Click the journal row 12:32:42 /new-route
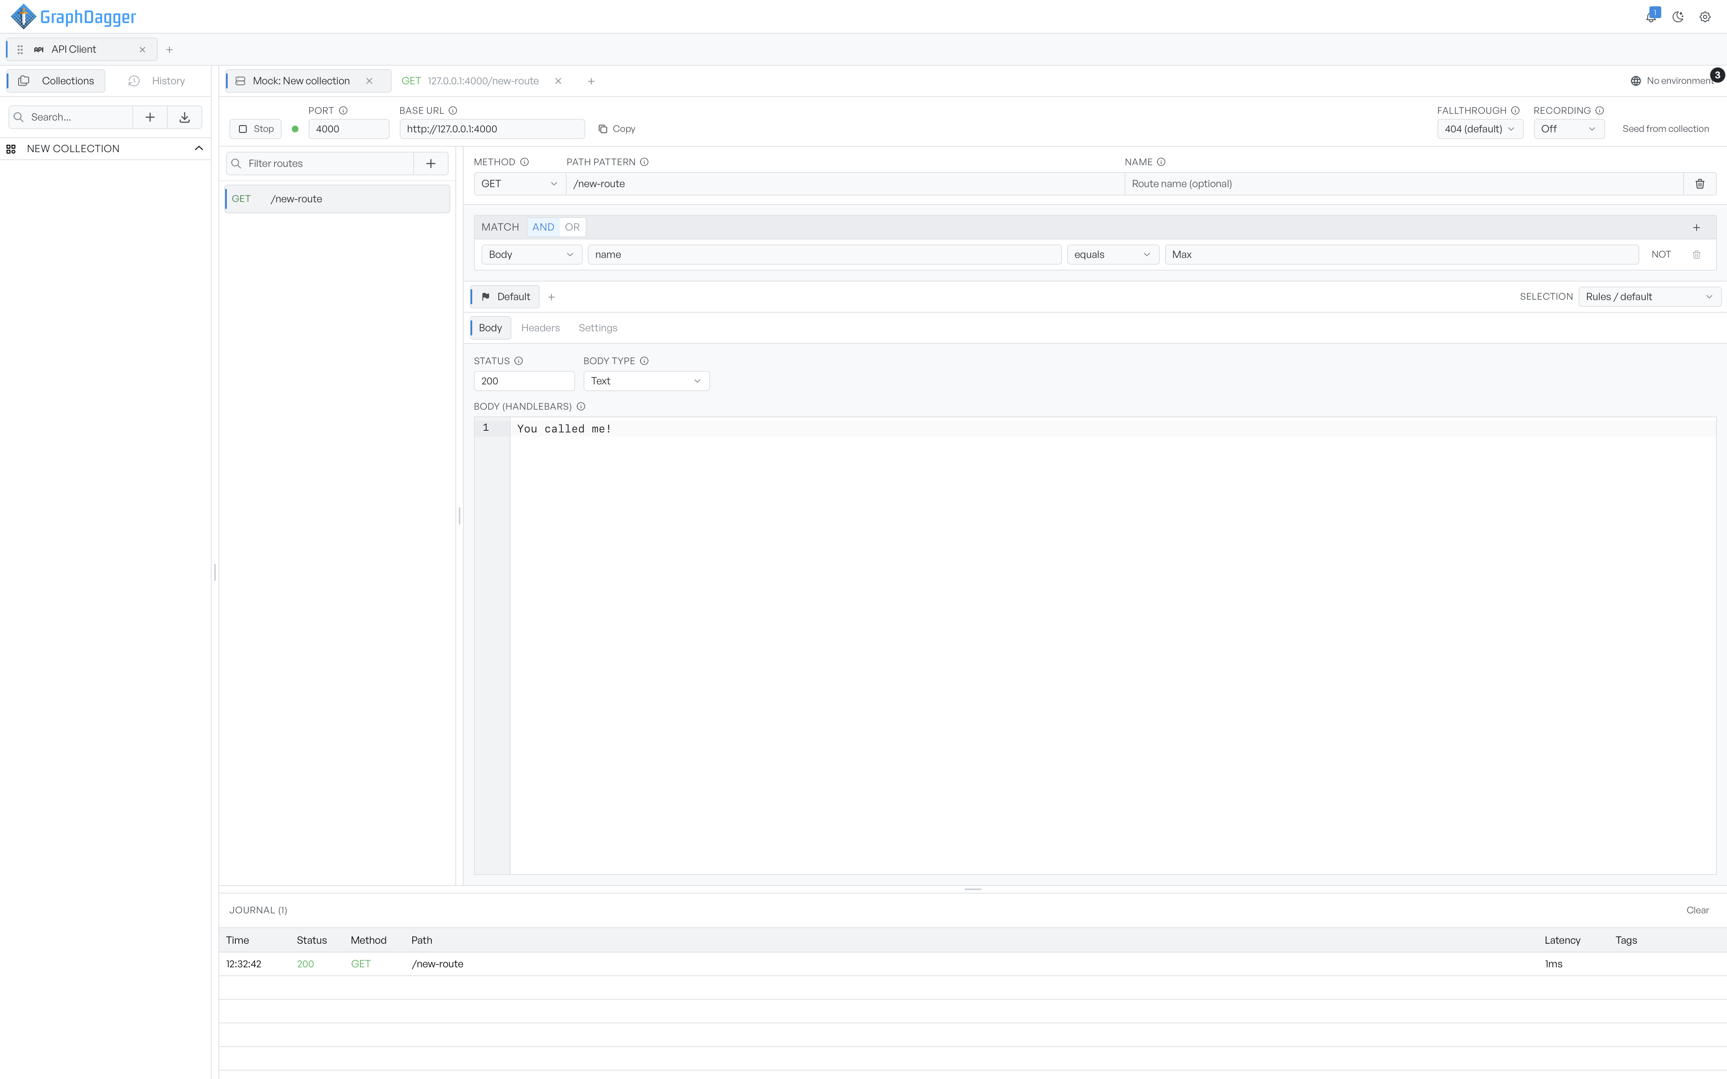This screenshot has height=1079, width=1727. pyautogui.click(x=973, y=964)
